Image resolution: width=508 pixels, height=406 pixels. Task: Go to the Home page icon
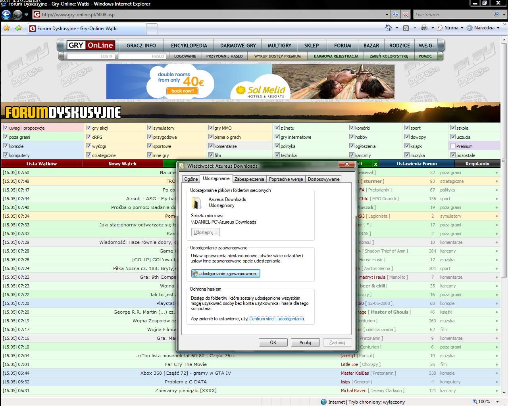point(389,28)
